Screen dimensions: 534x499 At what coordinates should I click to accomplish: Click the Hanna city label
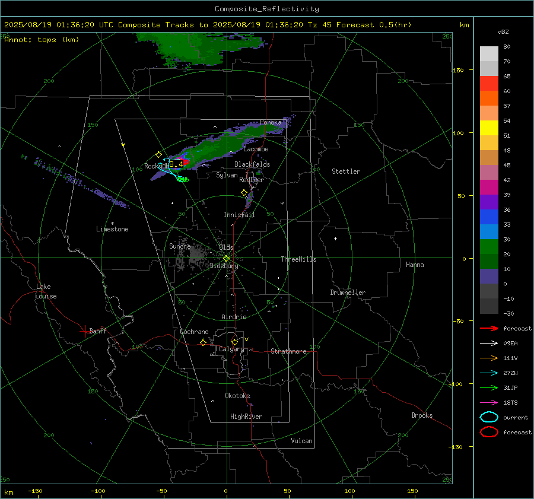415,265
